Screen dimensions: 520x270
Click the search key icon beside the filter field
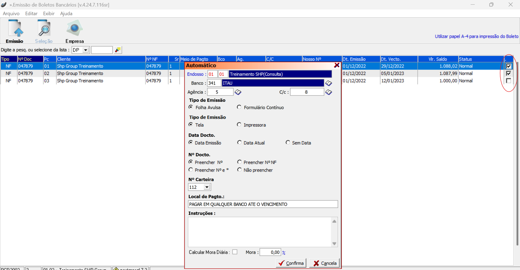pos(118,50)
